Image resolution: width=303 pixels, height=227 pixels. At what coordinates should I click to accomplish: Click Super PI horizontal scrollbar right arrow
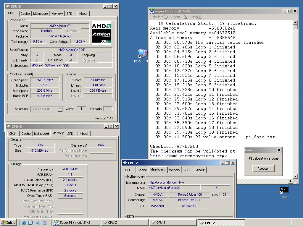pyautogui.click(x=291, y=181)
